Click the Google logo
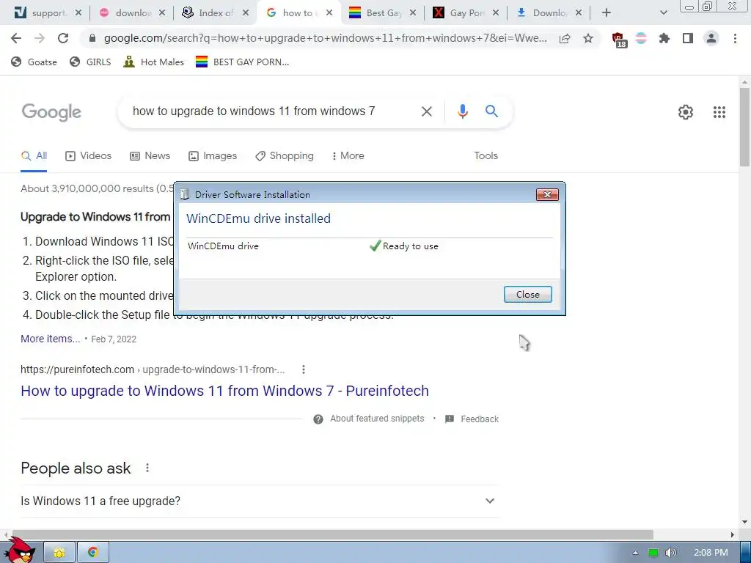 point(51,112)
